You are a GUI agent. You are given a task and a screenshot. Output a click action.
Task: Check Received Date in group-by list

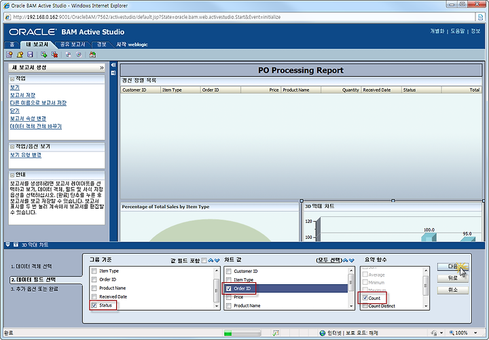tap(94, 296)
